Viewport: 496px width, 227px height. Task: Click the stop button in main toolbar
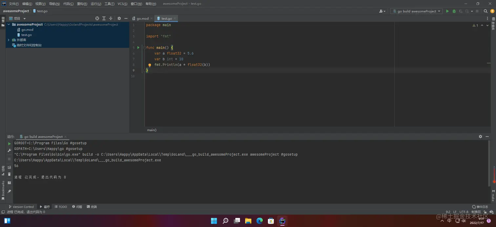pyautogui.click(x=477, y=11)
